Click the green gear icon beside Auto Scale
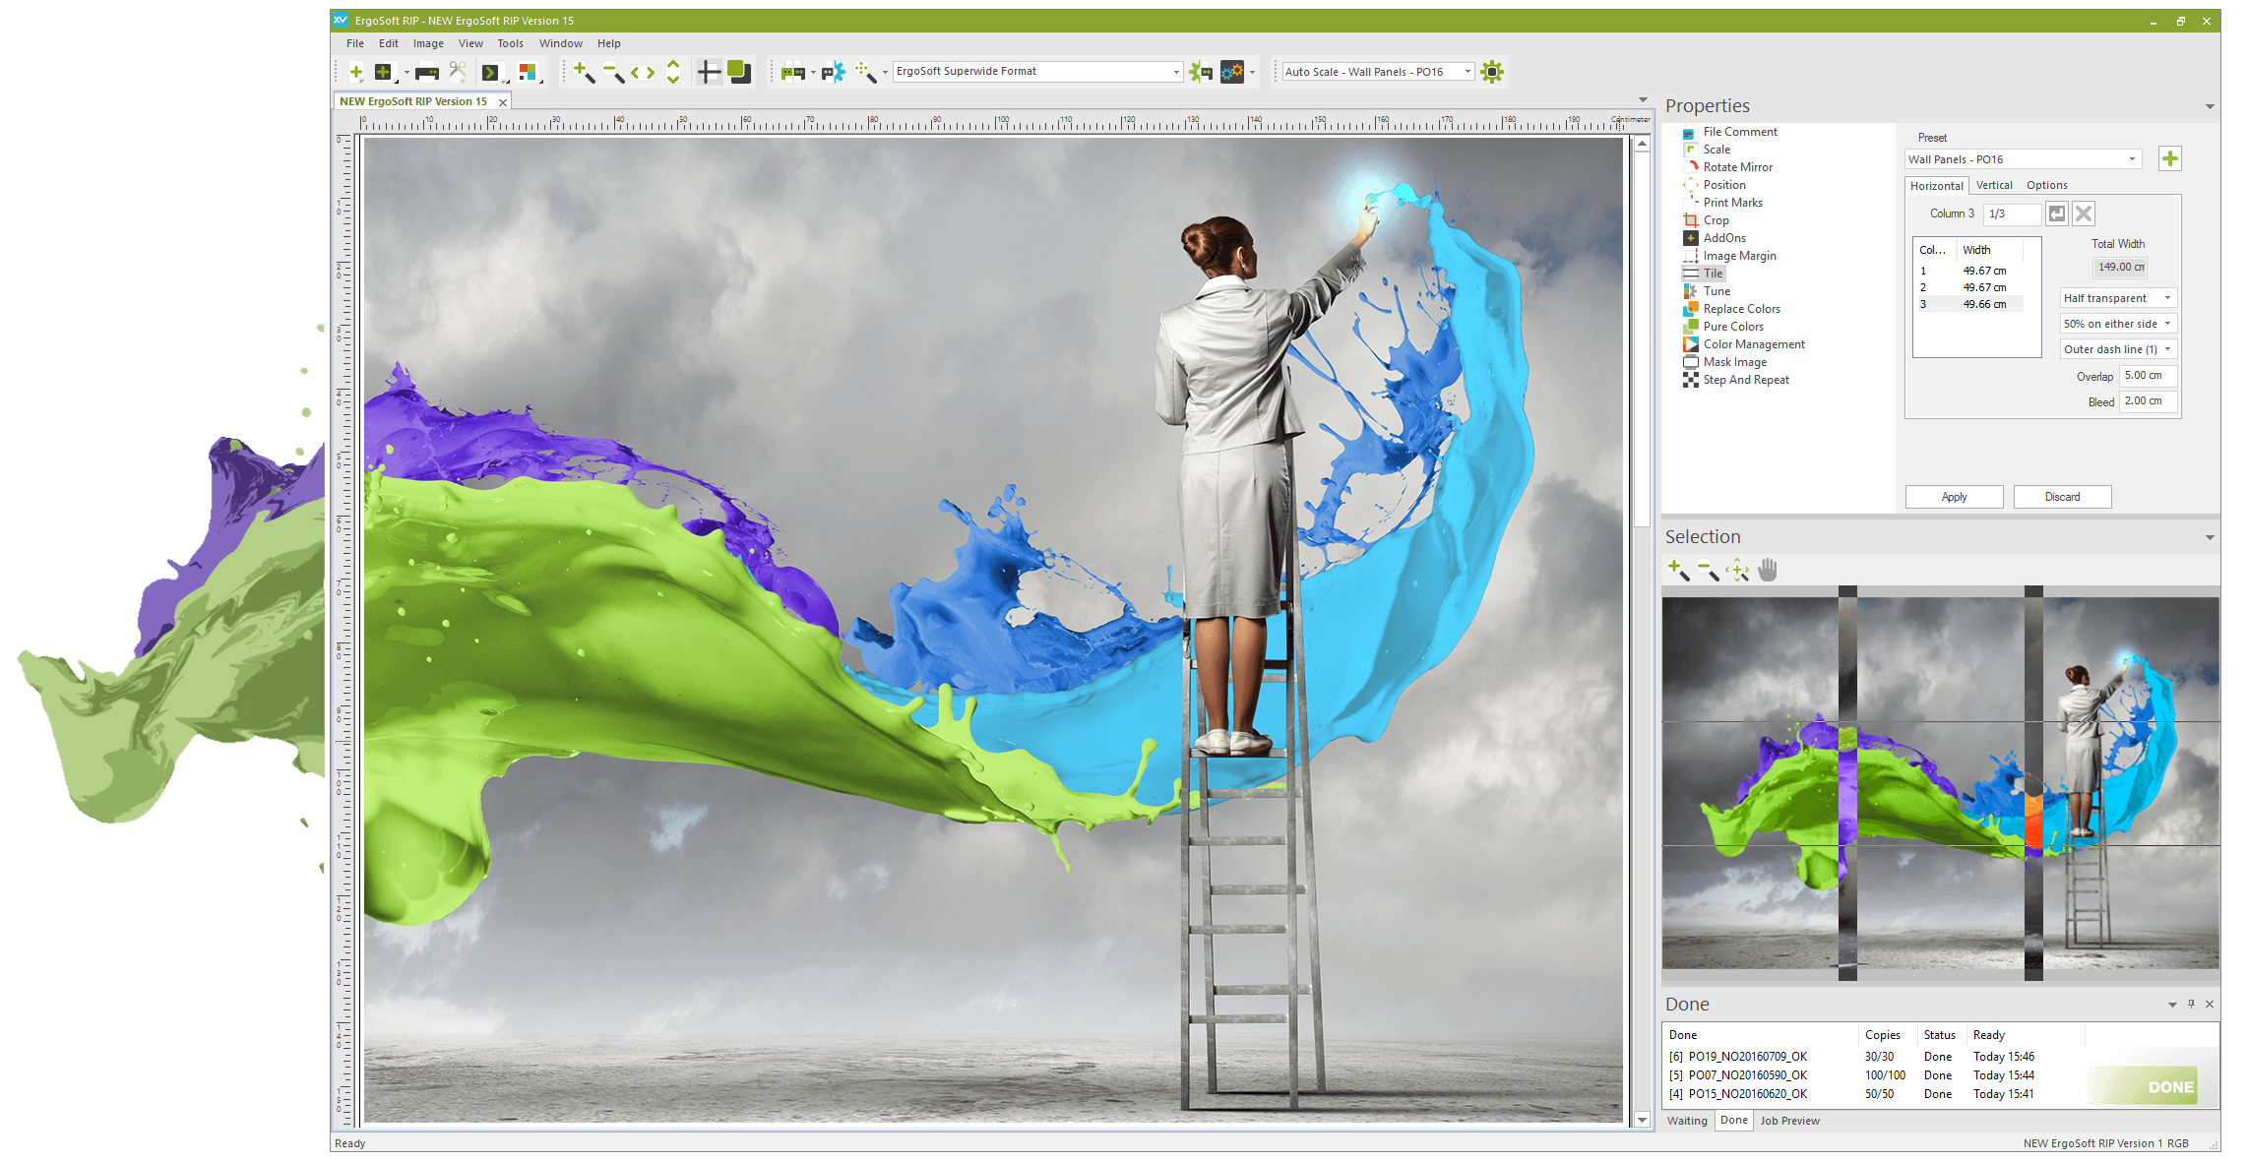The height and width of the screenshot is (1162, 2247). 1492,72
